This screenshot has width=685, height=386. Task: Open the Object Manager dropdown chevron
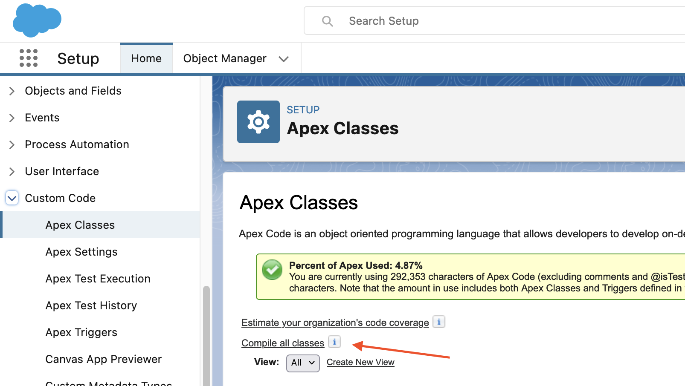pyautogui.click(x=284, y=59)
